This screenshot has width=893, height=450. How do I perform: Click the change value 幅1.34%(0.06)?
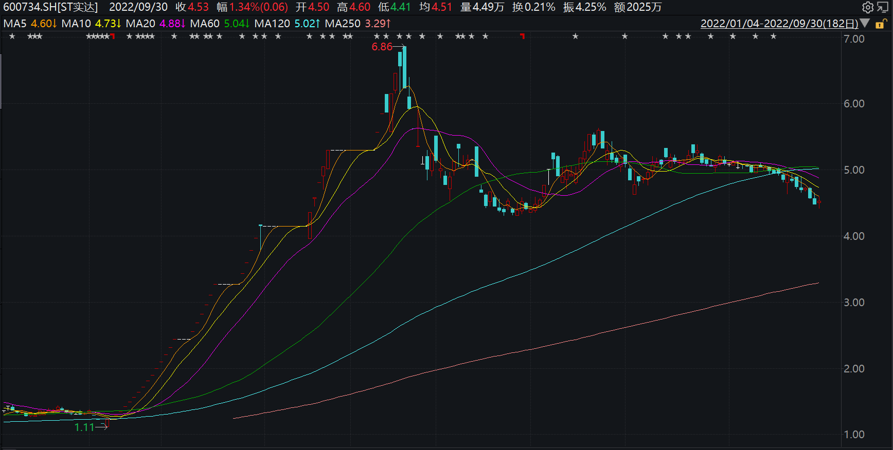coord(252,7)
